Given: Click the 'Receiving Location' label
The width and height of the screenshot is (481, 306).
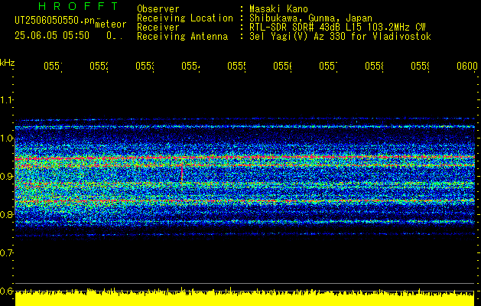Looking at the screenshot, I should tap(185, 18).
